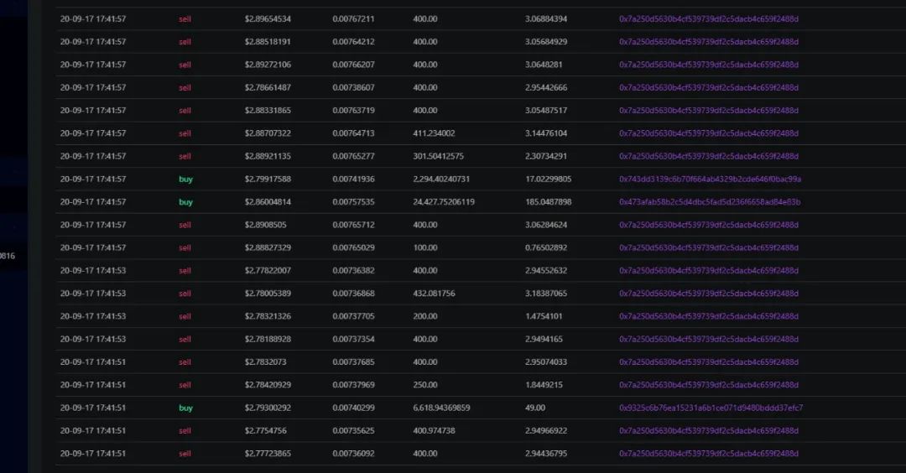Viewport: 906px width, 473px height.
Task: Open address link in the $2.88921135 sell row
Action: coord(708,157)
